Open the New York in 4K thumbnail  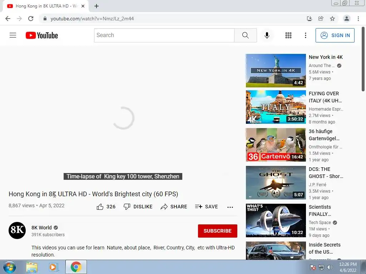(276, 71)
